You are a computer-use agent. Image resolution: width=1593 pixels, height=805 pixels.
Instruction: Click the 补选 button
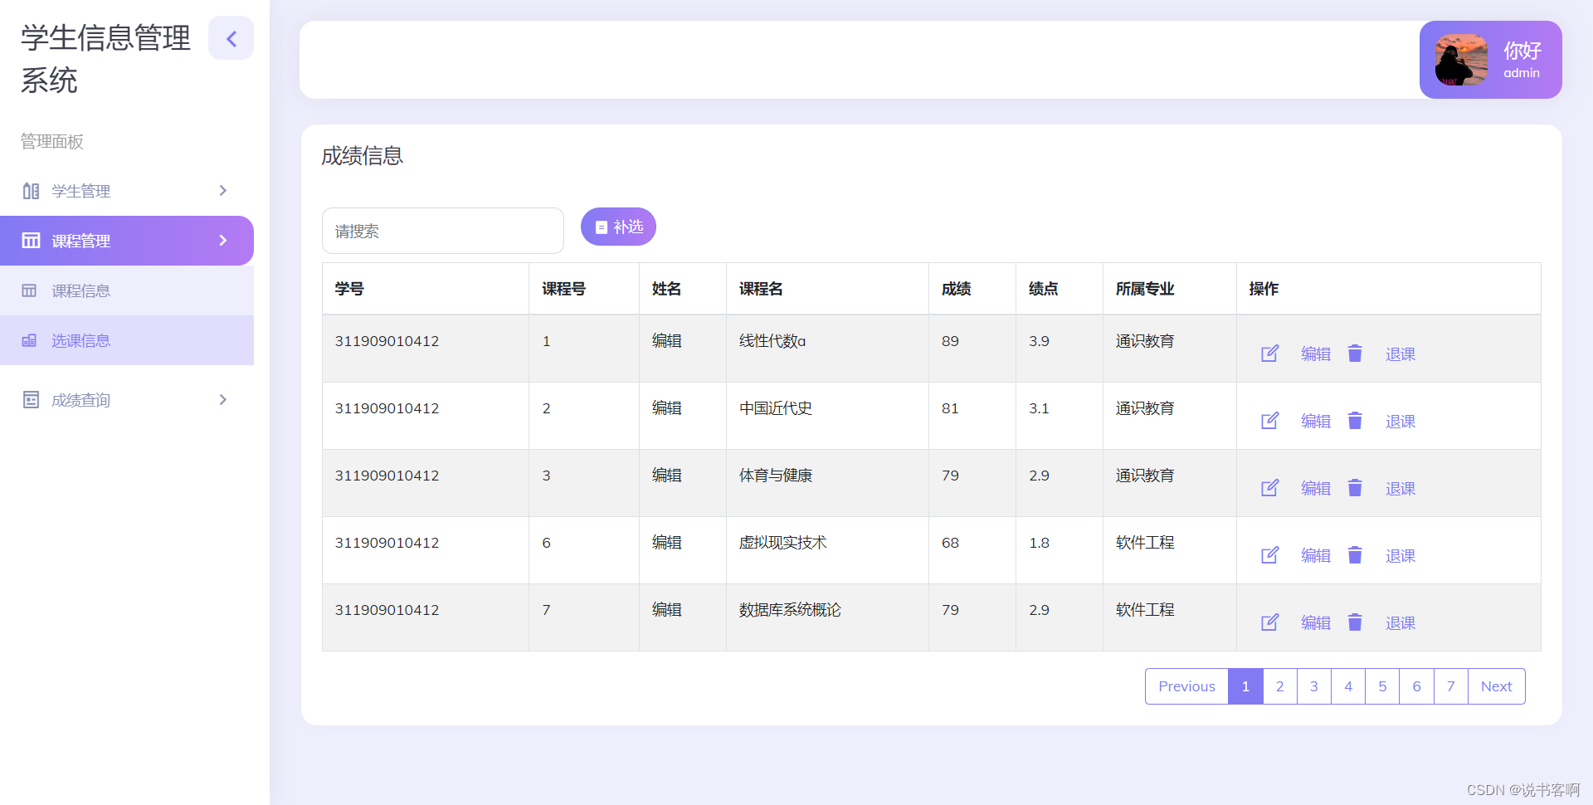[x=618, y=227]
